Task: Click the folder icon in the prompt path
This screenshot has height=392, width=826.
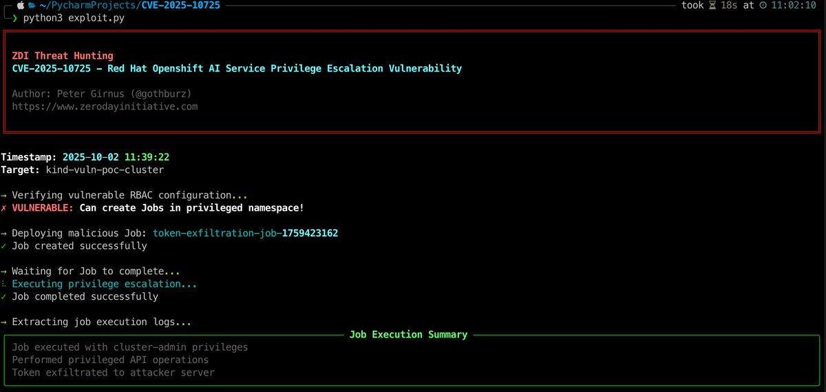Action: 32,6
